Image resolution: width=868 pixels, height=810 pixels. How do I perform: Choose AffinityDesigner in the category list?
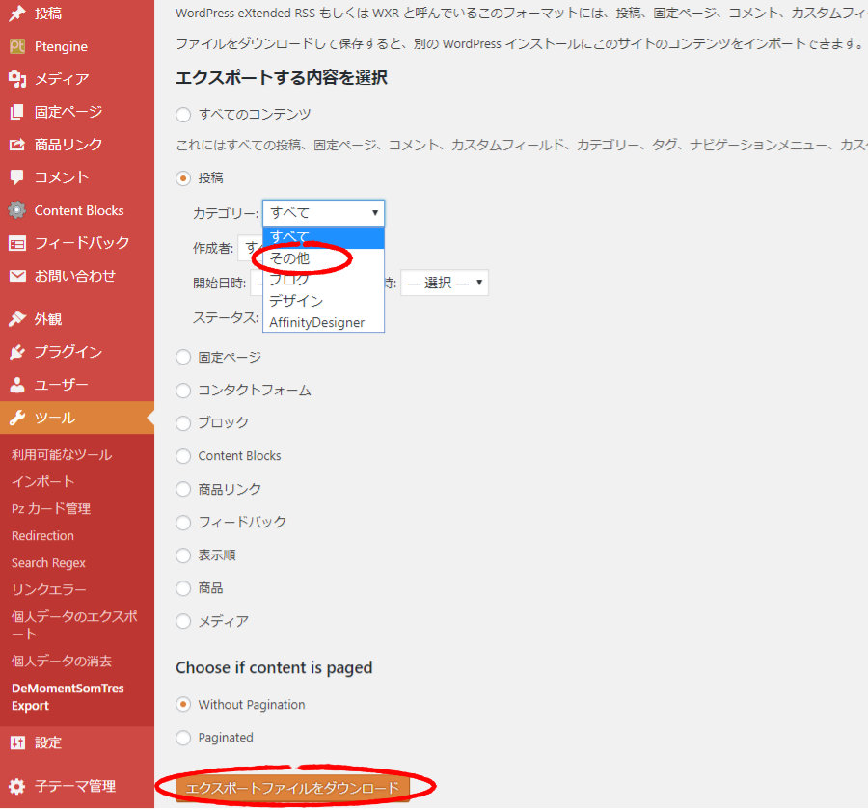pyautogui.click(x=316, y=322)
